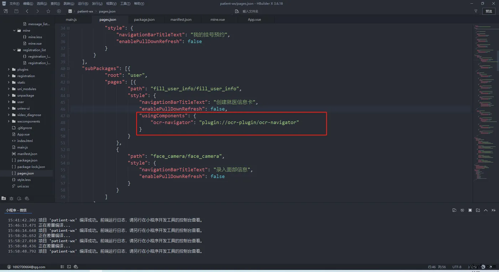Open the 运行(R) menu
The width and height of the screenshot is (499, 272).
tap(83, 4)
